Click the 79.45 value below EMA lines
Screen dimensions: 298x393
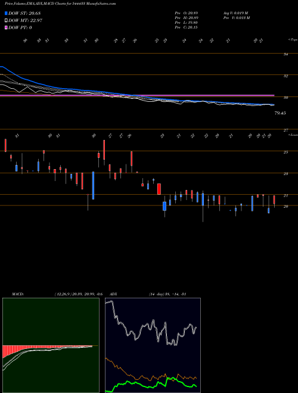[280, 113]
